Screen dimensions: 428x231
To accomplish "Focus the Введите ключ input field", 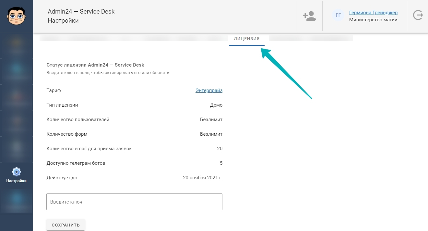I will pyautogui.click(x=134, y=202).
